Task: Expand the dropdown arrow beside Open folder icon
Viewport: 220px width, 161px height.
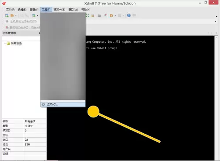Action: coord(16,15)
